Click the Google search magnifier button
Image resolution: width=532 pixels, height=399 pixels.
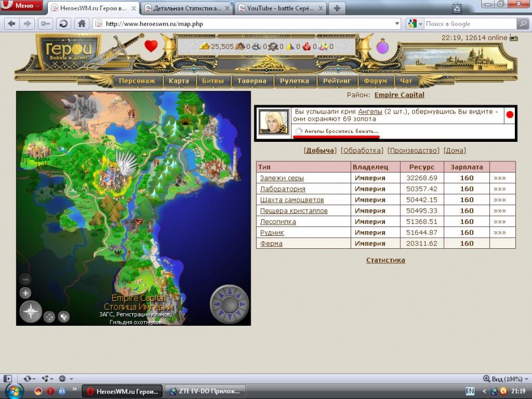[x=523, y=24]
